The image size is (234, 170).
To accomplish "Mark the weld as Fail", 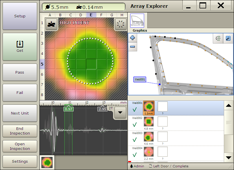I will tap(20, 93).
